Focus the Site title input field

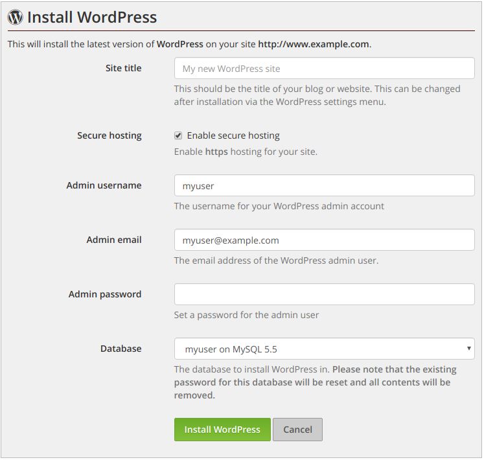pos(324,68)
